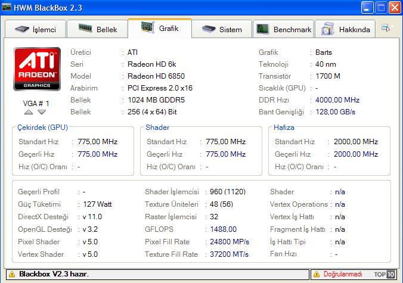403x283 pixels.
Task: Click the TOP10 logo in status bar
Action: coord(384,275)
